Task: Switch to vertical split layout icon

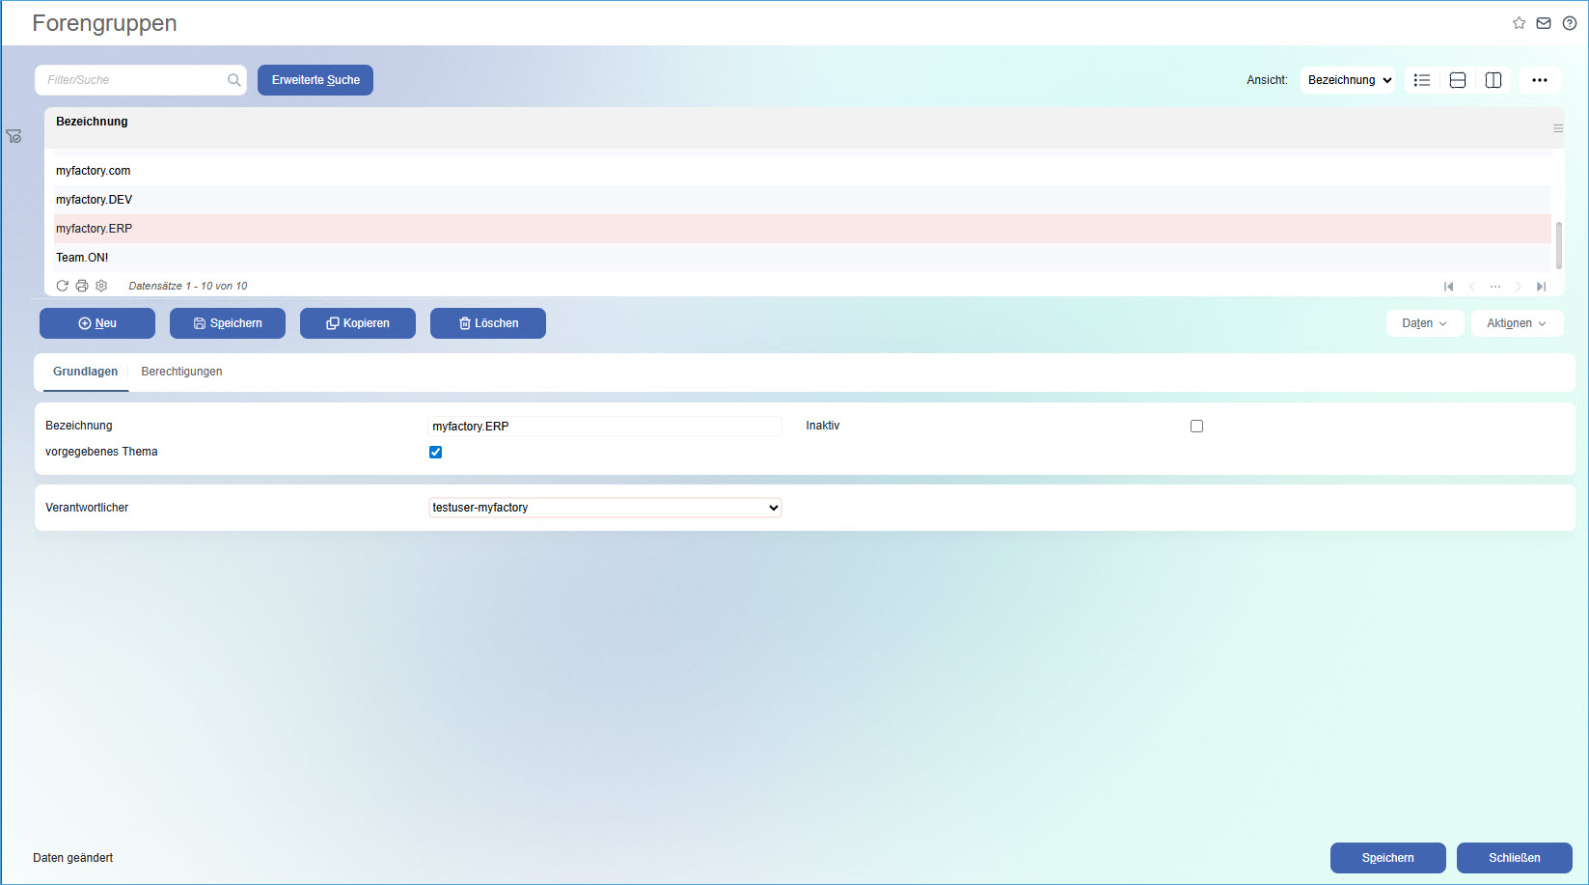Action: pos(1493,80)
